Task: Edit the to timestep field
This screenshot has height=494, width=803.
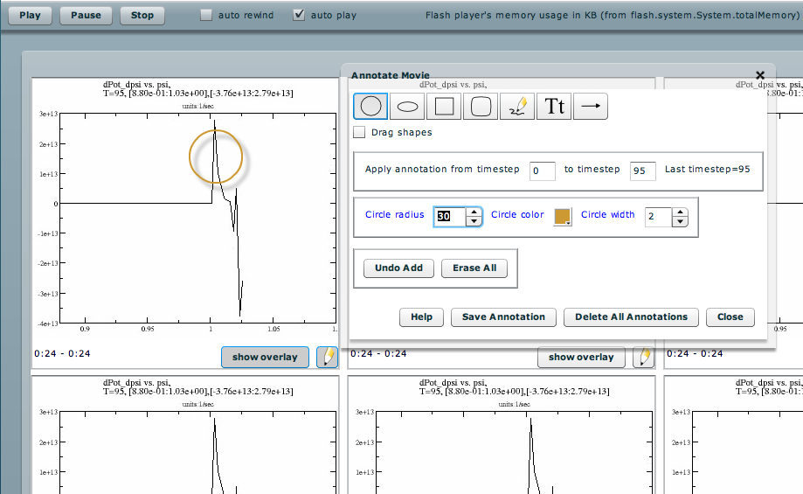Action: point(643,170)
